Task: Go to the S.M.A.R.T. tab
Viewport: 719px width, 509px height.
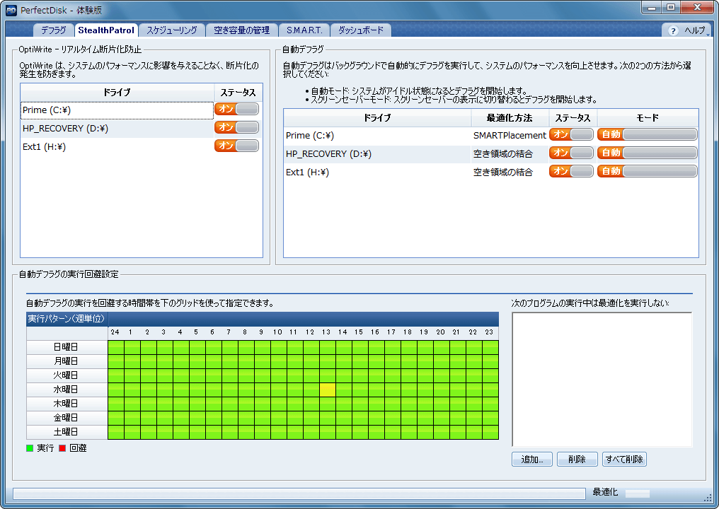Action: (x=304, y=30)
